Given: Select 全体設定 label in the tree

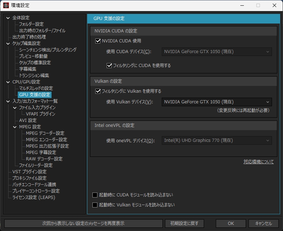Looking at the screenshot, I should coord(21,18).
